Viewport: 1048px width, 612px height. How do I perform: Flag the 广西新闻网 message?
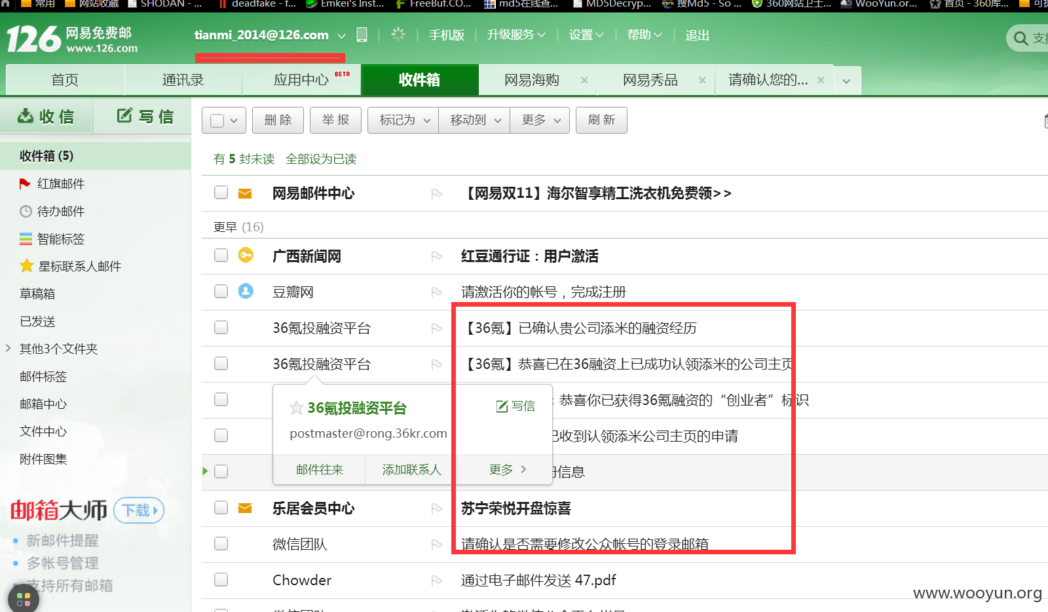tap(437, 256)
